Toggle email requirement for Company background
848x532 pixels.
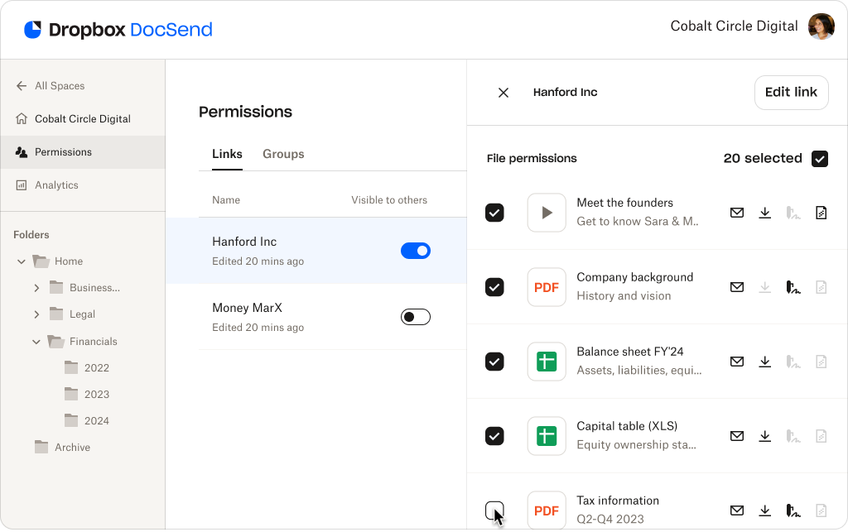(736, 287)
